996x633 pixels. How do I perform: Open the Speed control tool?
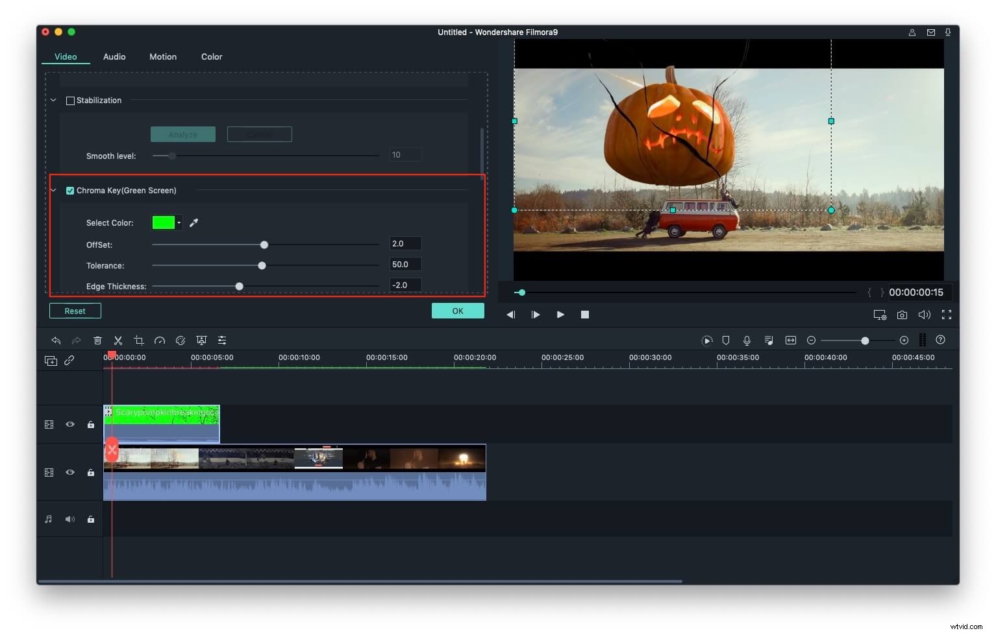(x=160, y=340)
